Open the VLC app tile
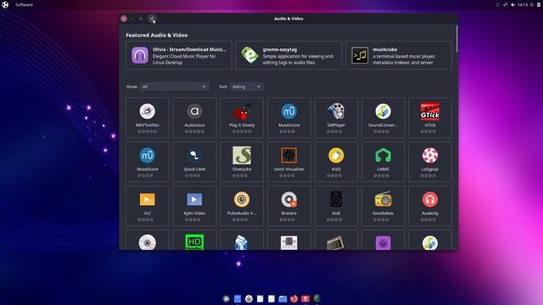Image resolution: width=543 pixels, height=305 pixels. click(147, 206)
